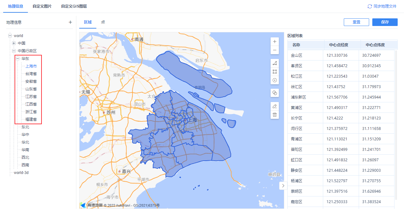The width and height of the screenshot is (404, 212).
Task: Zoom in with the map plus button
Action: point(275,42)
